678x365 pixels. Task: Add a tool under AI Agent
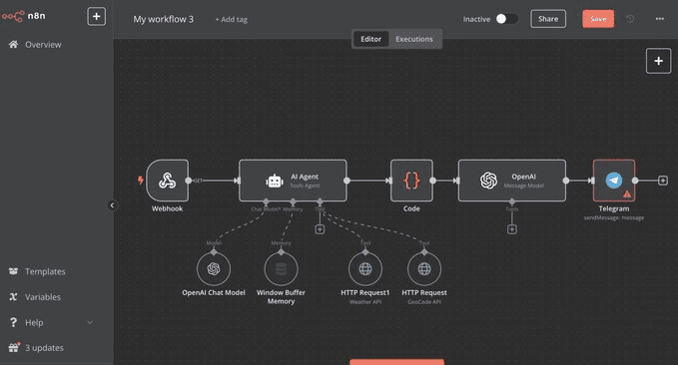coord(320,229)
